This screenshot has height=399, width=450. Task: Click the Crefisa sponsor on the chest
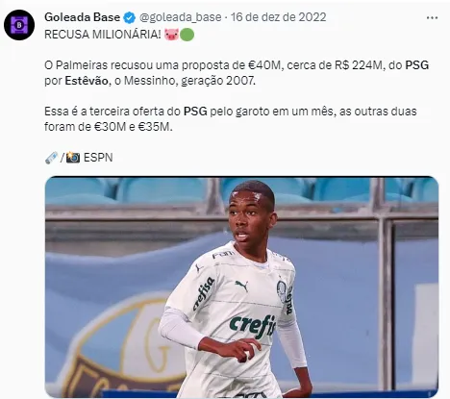(x=252, y=326)
